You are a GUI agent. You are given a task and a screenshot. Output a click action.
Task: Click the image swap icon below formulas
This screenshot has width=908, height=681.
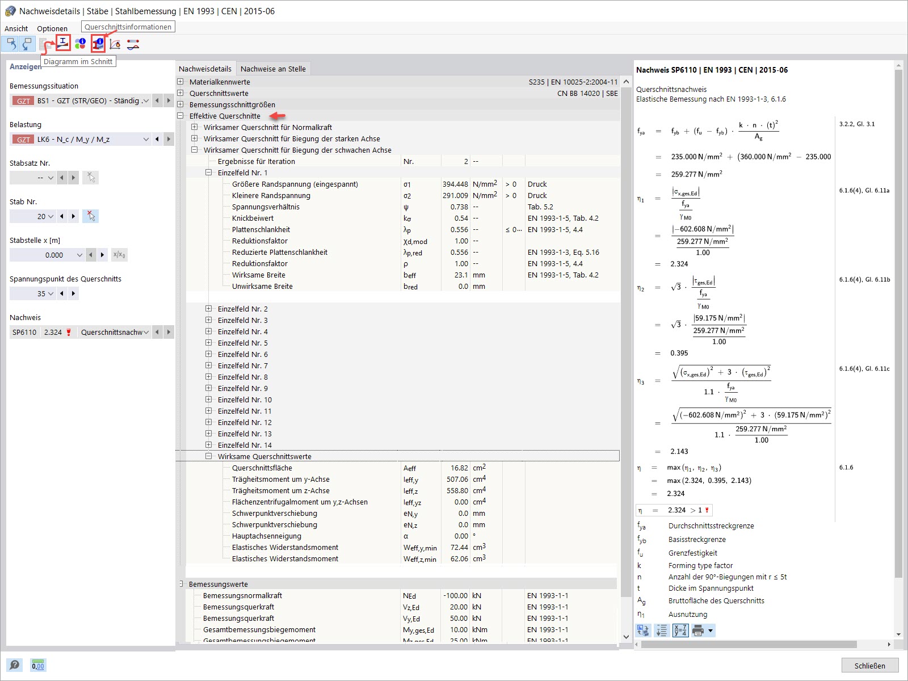click(x=644, y=630)
